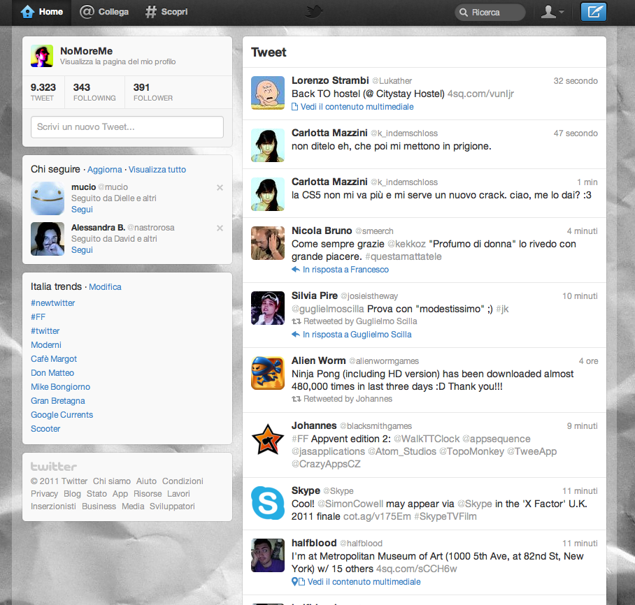
Task: Click the Twitter bird logo in top bar
Action: pyautogui.click(x=314, y=12)
